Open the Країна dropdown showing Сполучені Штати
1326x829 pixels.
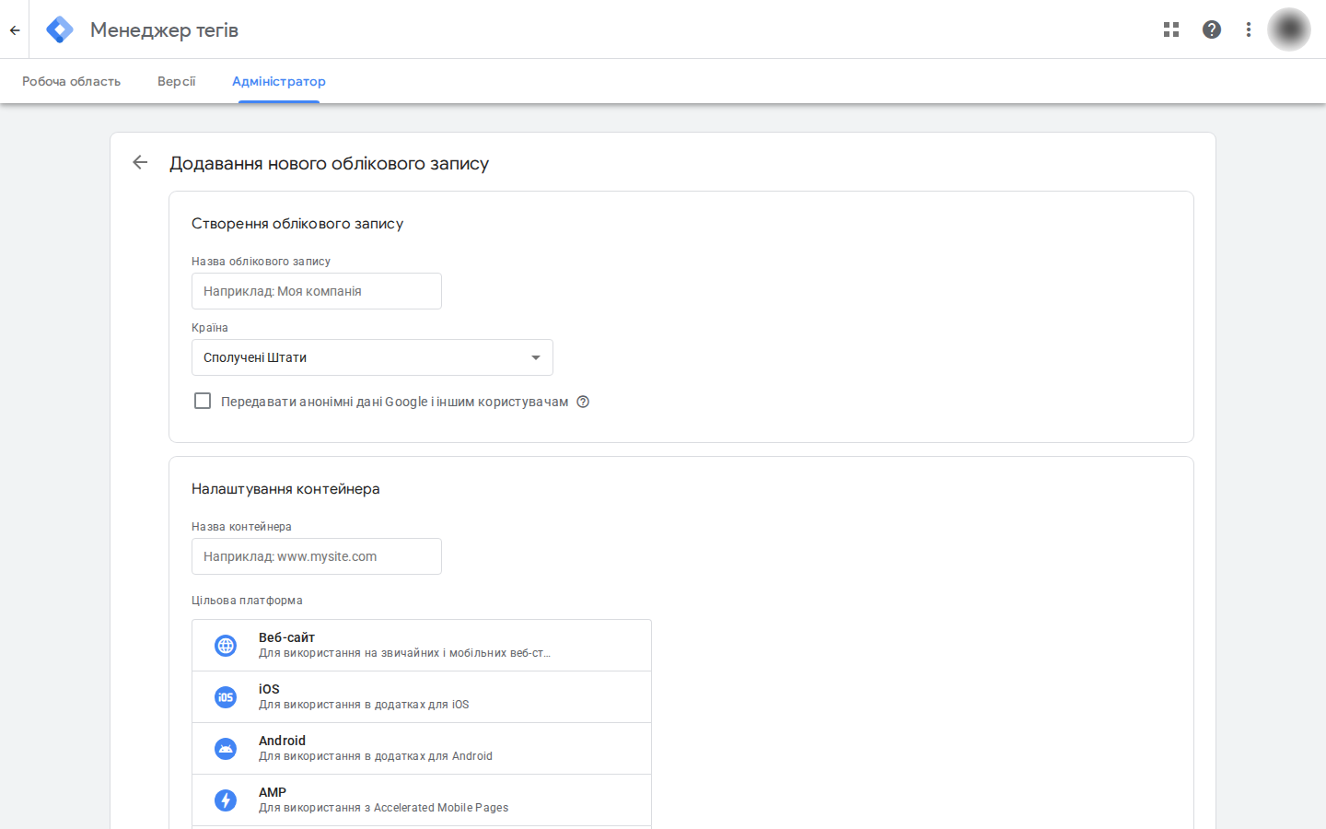pos(372,357)
